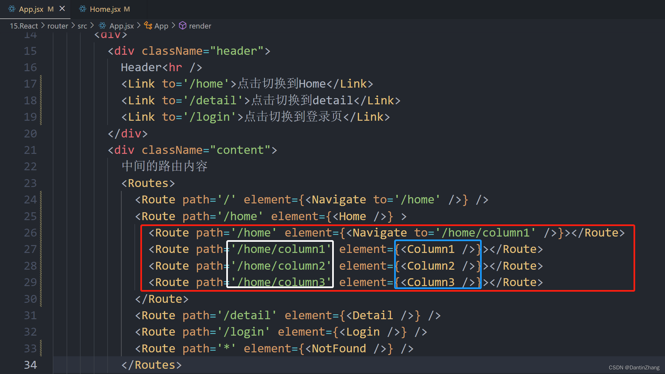Screen dimensions: 665x374
Task: Click the closing </Route> tag on line 30
Action: coord(162,299)
